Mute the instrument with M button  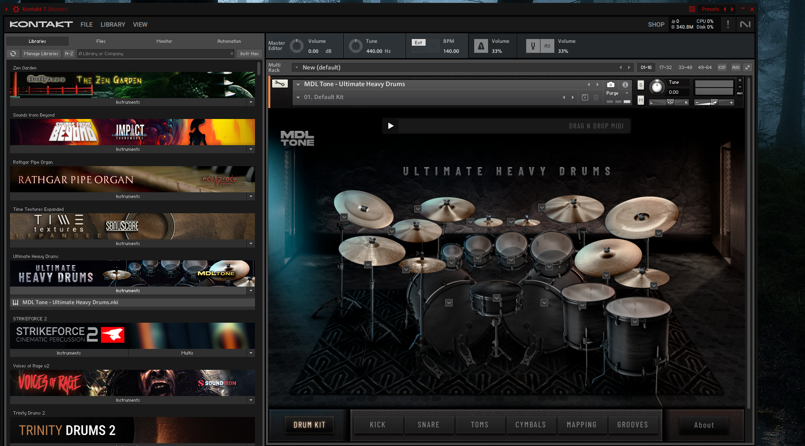[x=641, y=100]
